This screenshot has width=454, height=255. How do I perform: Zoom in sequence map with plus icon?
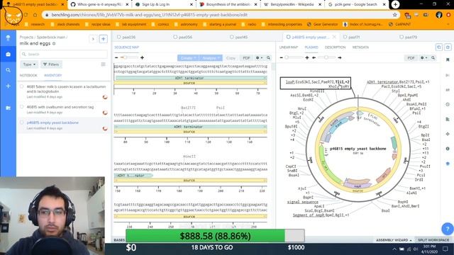click(x=142, y=58)
